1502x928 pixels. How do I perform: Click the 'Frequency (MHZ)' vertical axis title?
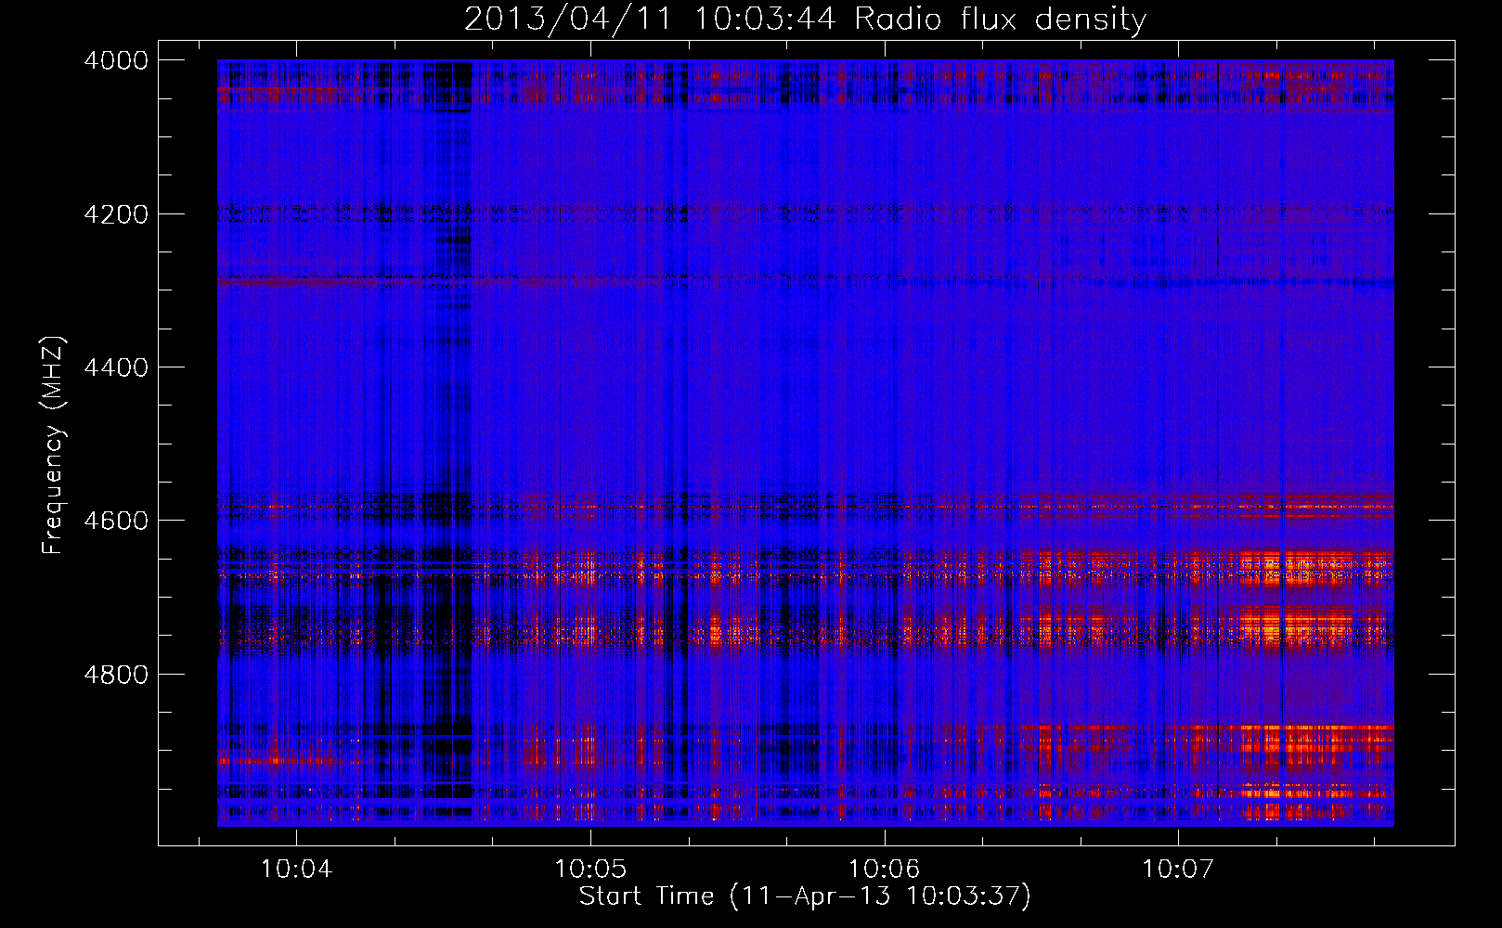click(x=54, y=445)
